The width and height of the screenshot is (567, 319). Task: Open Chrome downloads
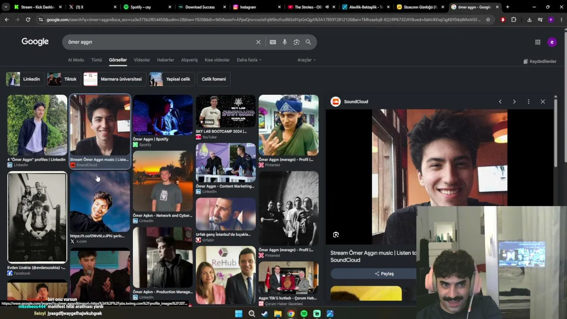click(x=529, y=19)
